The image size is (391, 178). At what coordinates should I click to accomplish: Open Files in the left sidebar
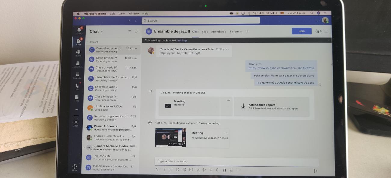tap(77, 98)
